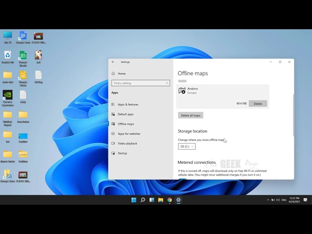Image resolution: width=312 pixels, height=234 pixels.
Task: Select Offline maps in the sidebar
Action: (x=126, y=124)
